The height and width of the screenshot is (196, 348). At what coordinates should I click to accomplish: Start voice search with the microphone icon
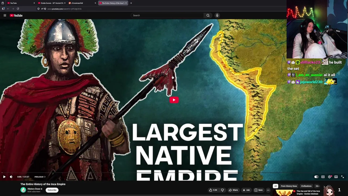pos(217,16)
